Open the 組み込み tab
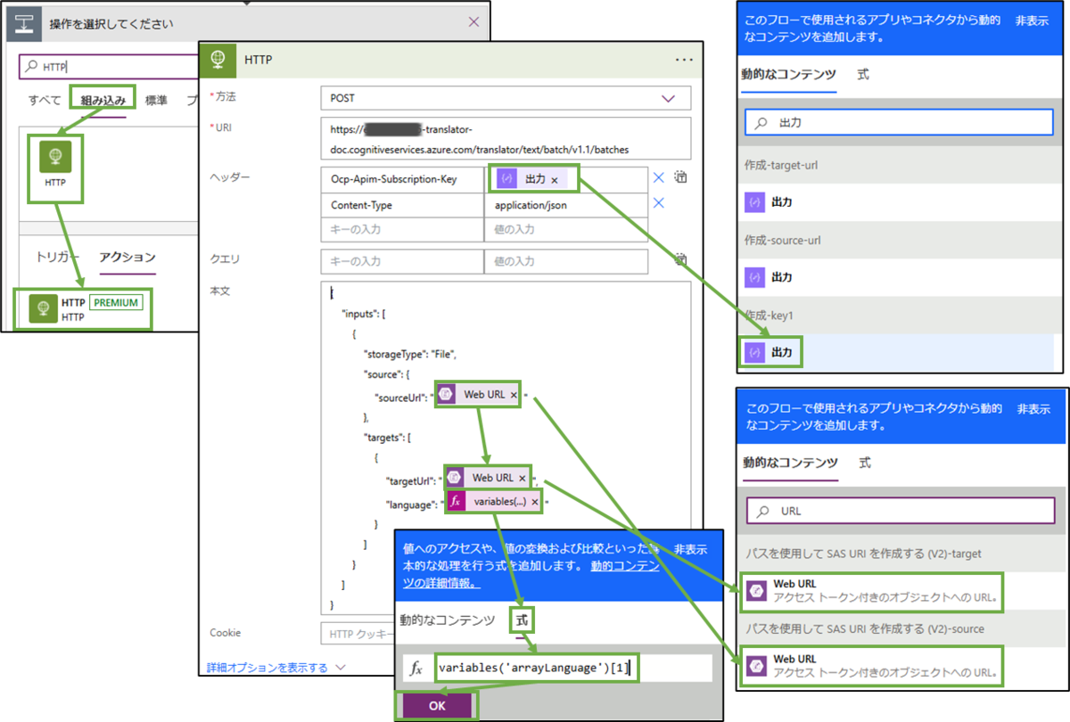Screen dimensions: 1070x722 click(103, 100)
